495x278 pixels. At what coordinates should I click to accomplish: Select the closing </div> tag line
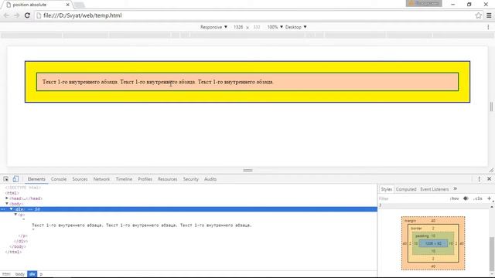[21, 241]
